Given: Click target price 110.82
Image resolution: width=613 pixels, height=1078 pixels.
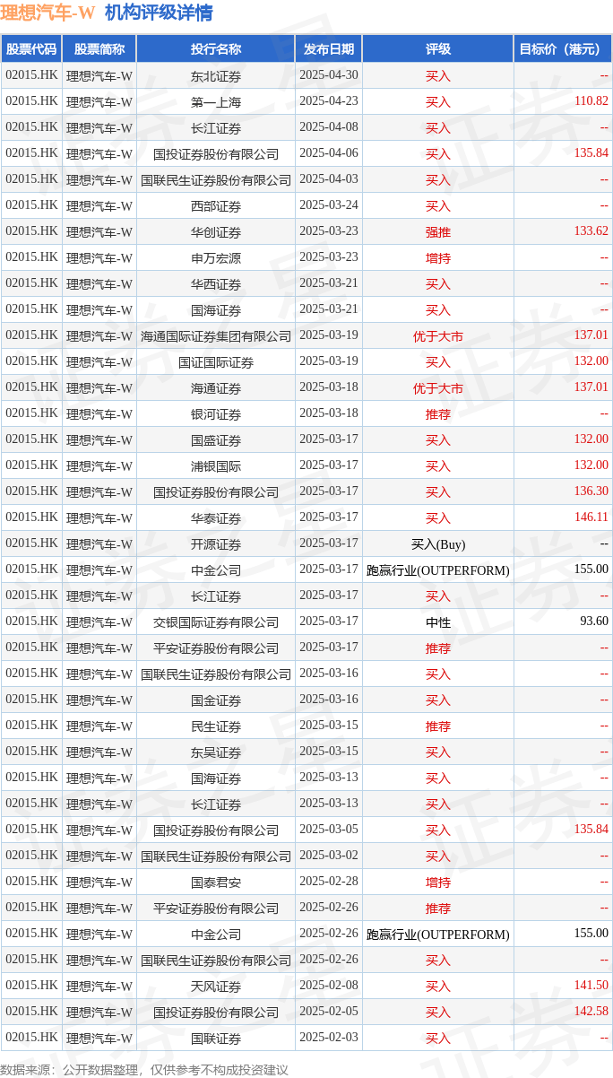Looking at the screenshot, I should point(591,101).
